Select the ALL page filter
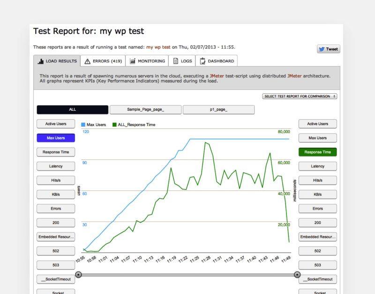 coord(73,110)
